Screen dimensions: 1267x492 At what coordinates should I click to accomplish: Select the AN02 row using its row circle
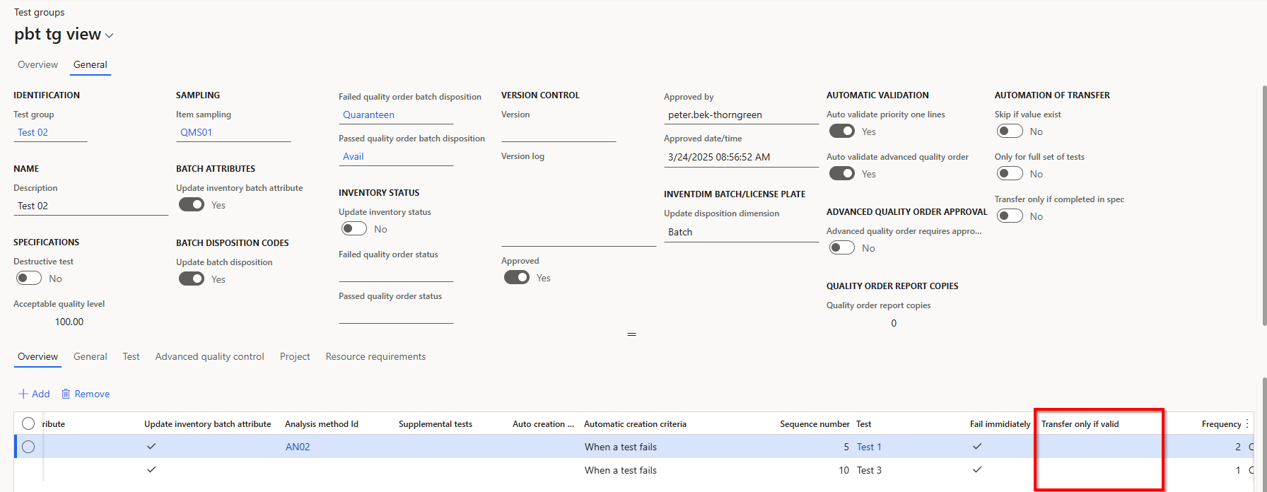28,447
